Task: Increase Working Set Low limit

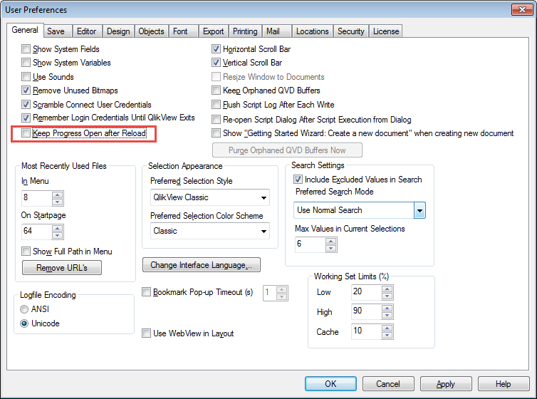Action: click(387, 289)
